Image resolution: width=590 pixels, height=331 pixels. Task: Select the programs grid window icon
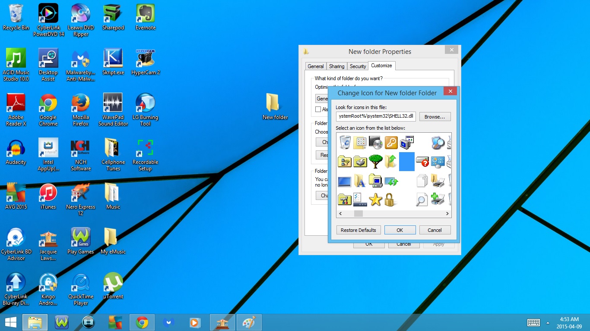pyautogui.click(x=360, y=142)
